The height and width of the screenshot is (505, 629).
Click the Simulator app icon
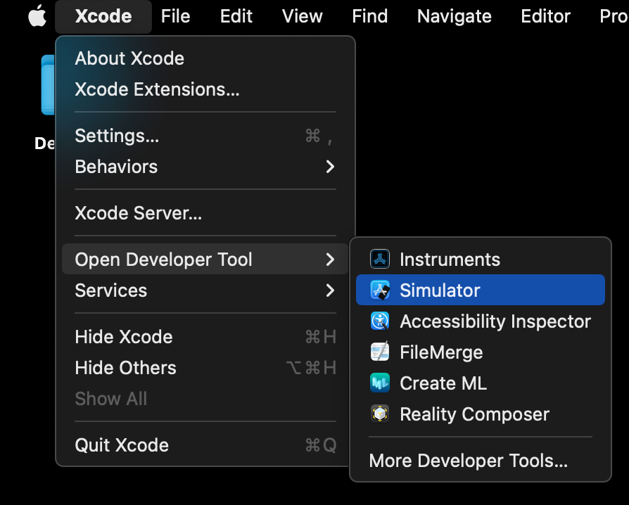pos(380,290)
